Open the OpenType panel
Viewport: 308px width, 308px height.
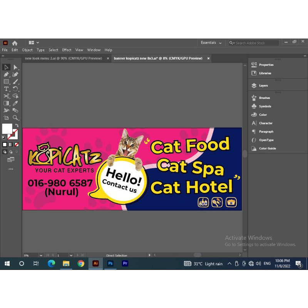point(263,140)
